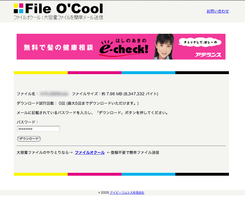
Task: Click the File O'Cool colored squares logo
Action: coord(18,8)
